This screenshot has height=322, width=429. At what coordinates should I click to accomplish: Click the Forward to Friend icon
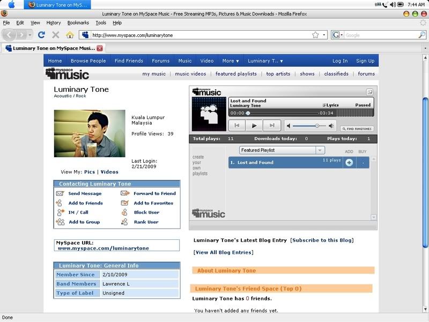pos(125,193)
